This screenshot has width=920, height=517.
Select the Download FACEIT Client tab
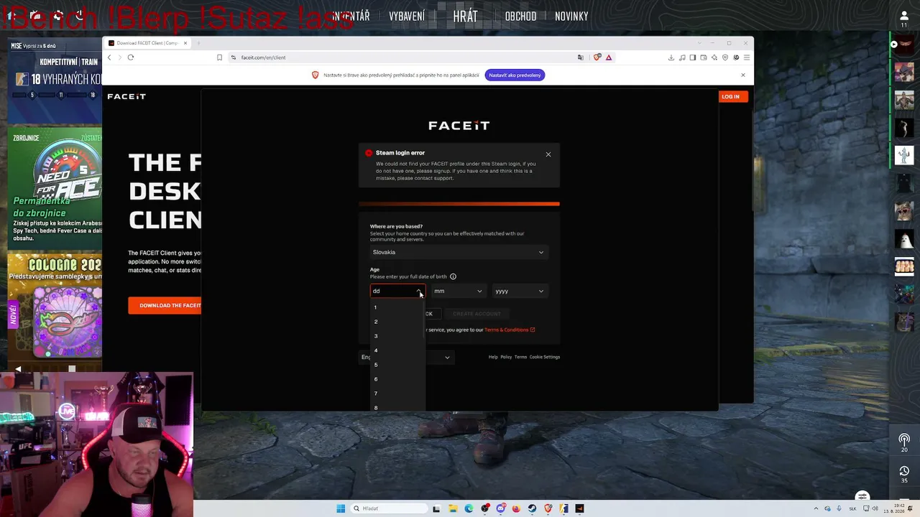coord(147,43)
